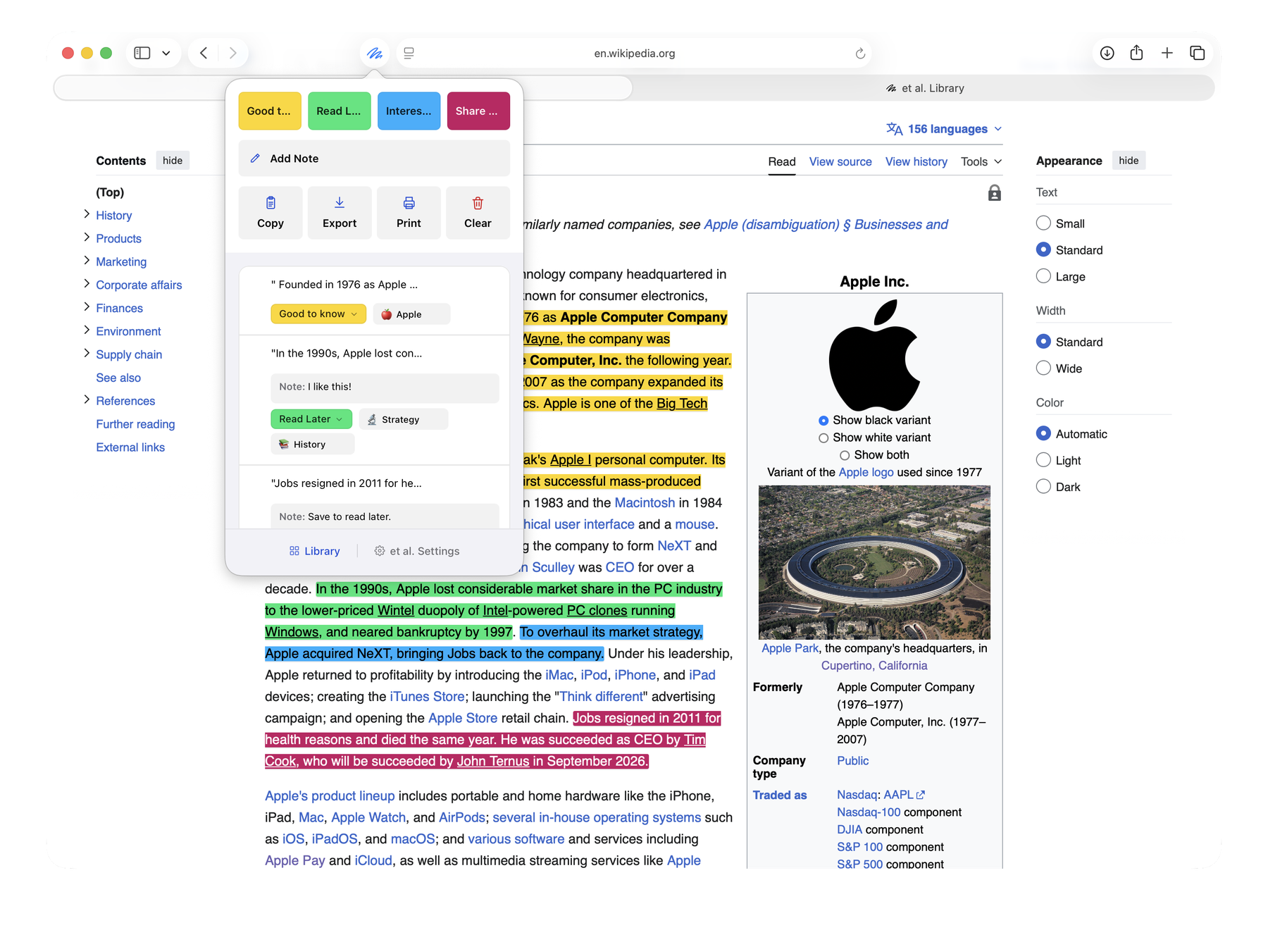Expand the Products section chevron
The image size is (1268, 930).
87,237
